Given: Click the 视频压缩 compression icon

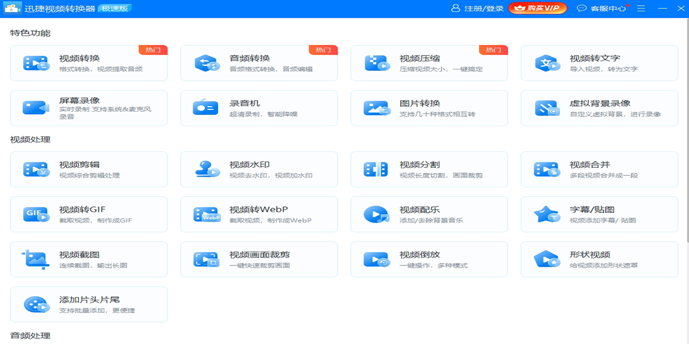Looking at the screenshot, I should click(376, 63).
